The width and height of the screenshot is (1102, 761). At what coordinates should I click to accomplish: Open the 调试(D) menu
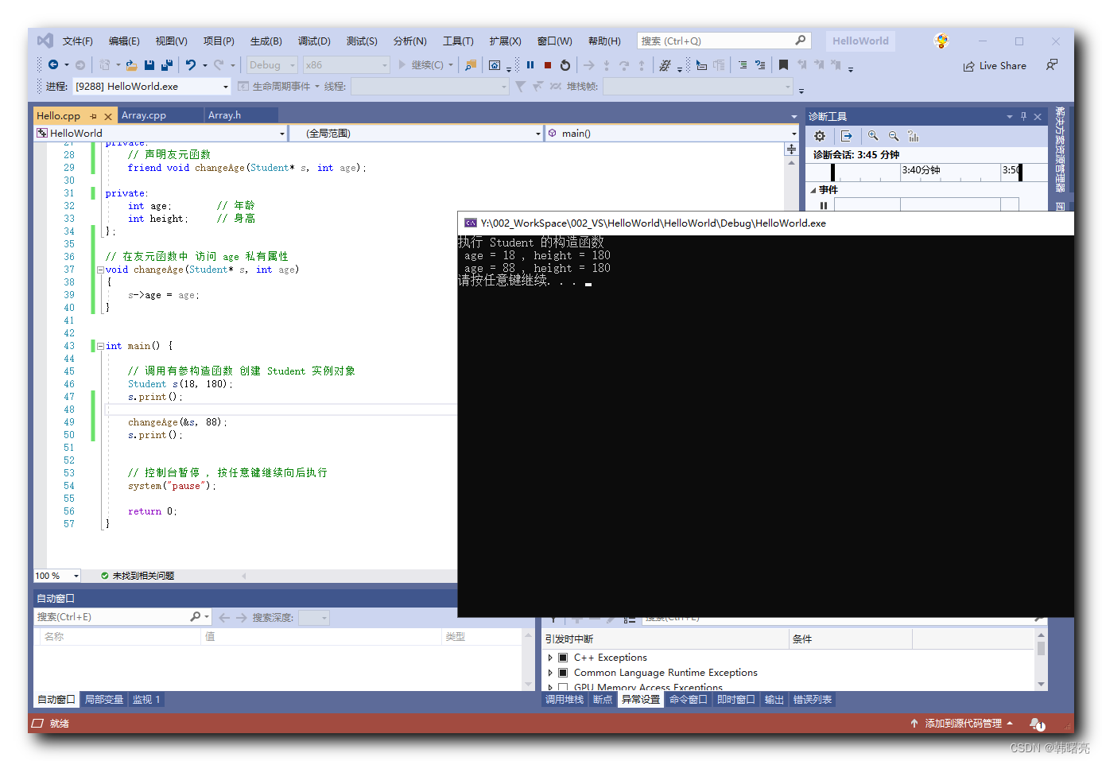click(x=313, y=41)
